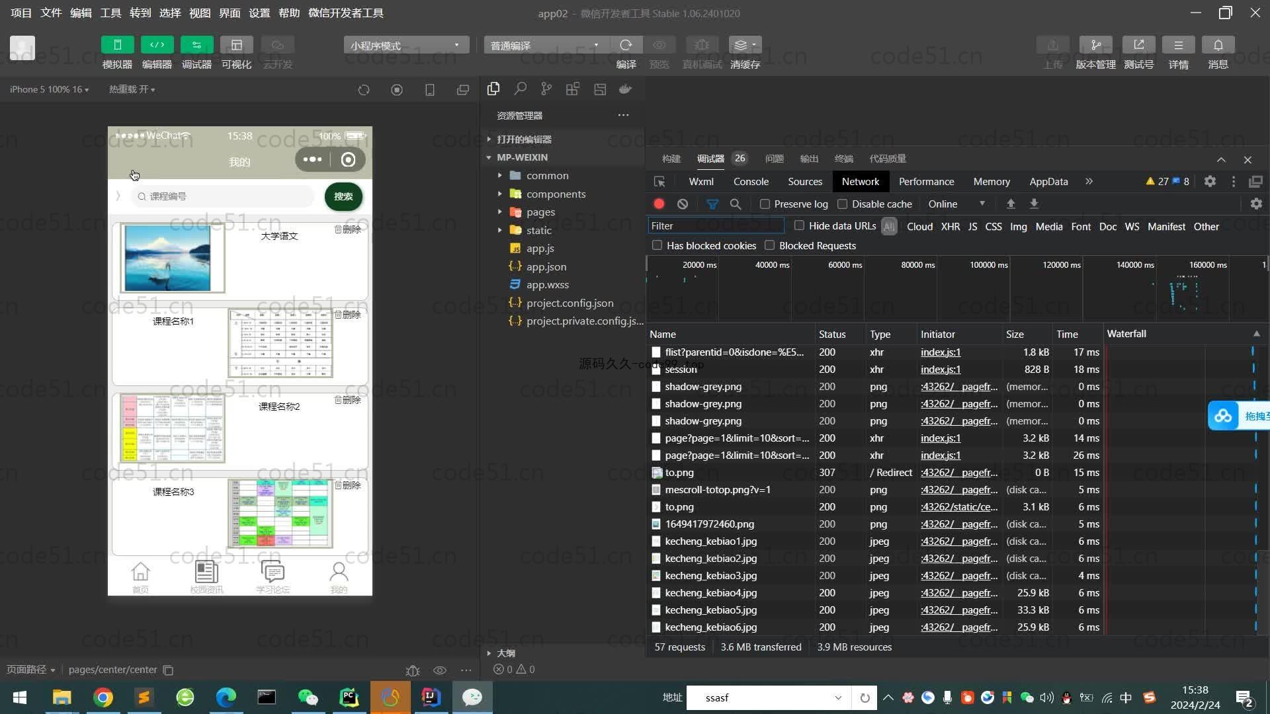1270x714 pixels.
Task: Delete the 课程名称2 course card
Action: 348,400
